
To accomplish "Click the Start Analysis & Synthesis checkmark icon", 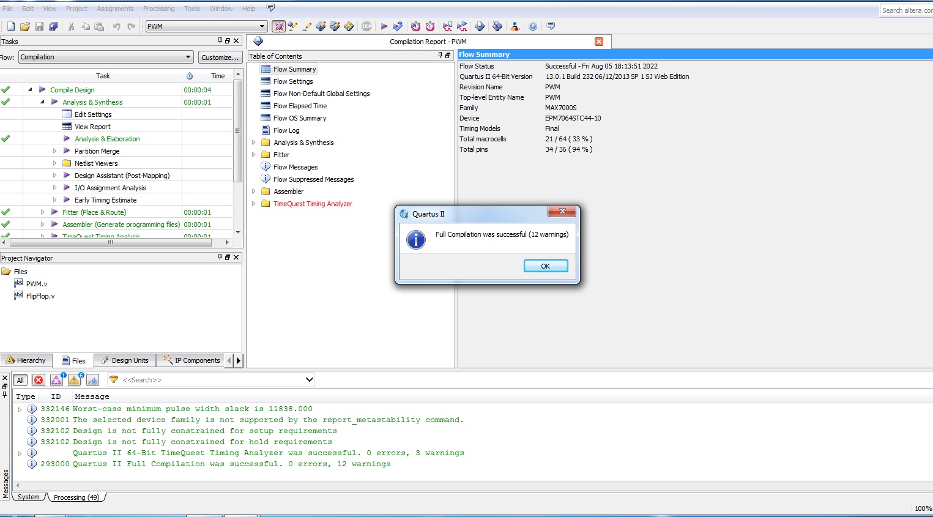I will coord(398,26).
